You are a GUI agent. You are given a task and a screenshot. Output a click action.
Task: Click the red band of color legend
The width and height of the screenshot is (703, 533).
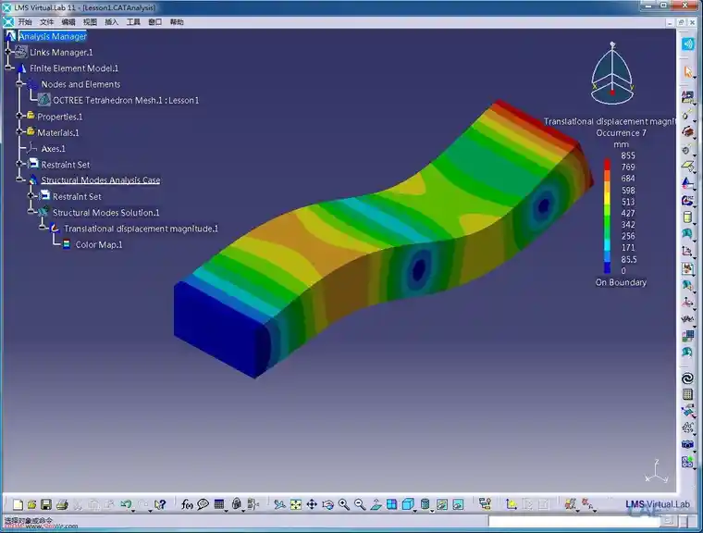coord(607,164)
